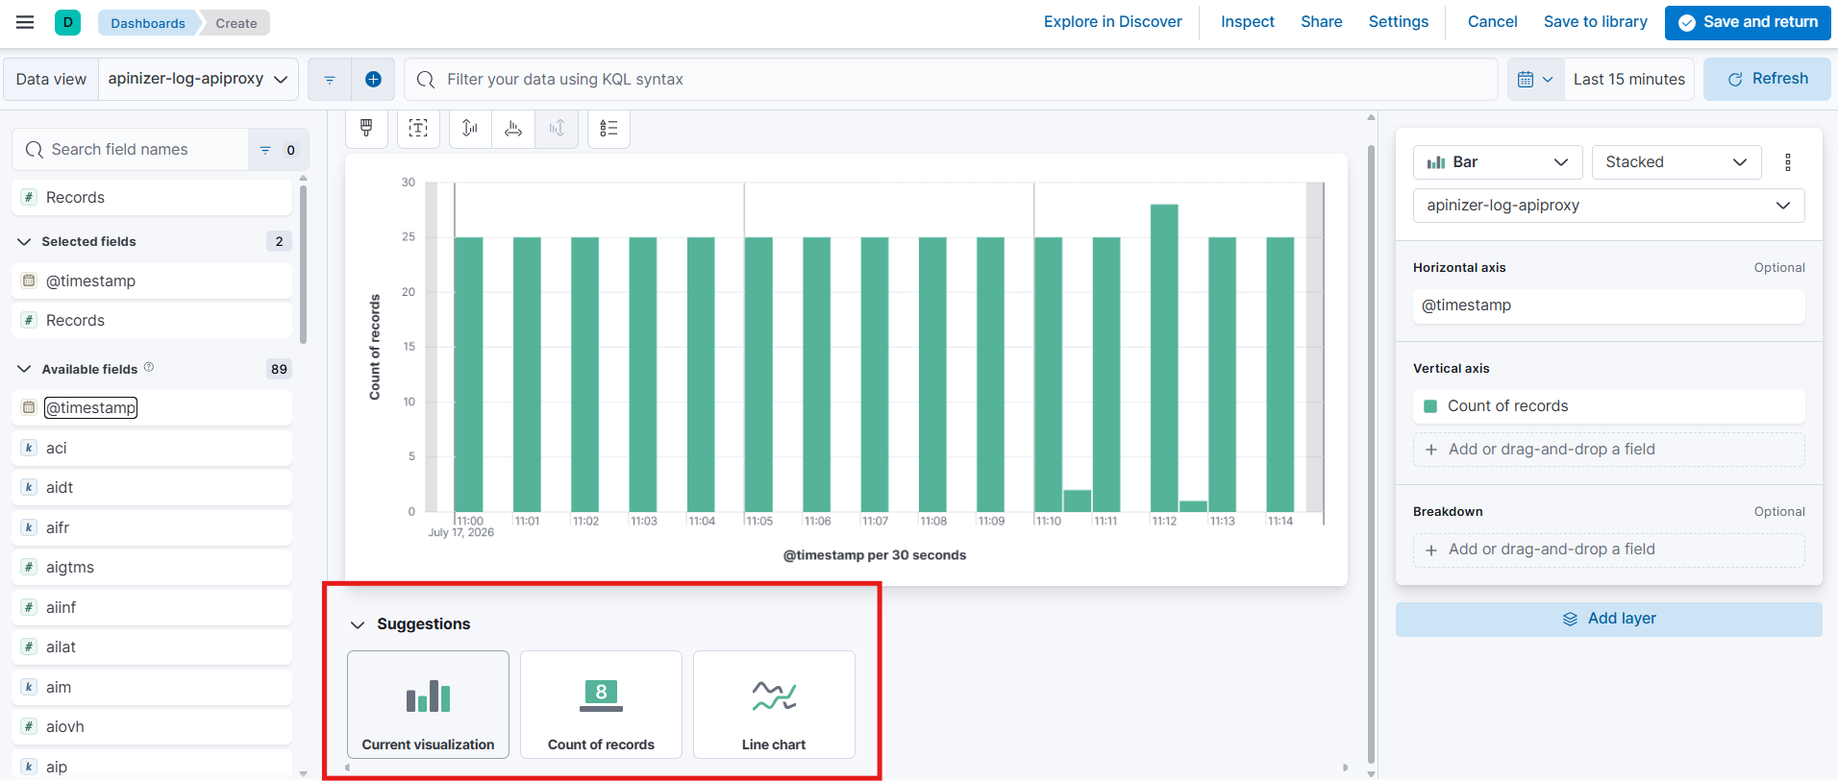Screen dimensions: 1838x781
Task: Open left vertical axis settings icon
Action: click(x=470, y=128)
